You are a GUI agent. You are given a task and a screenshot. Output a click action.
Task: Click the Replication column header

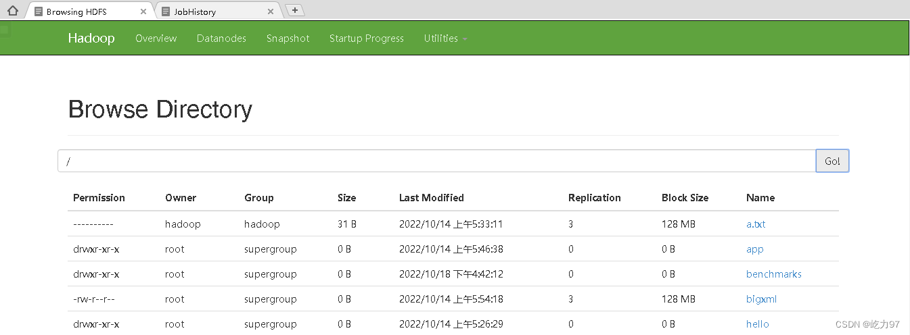click(x=595, y=198)
